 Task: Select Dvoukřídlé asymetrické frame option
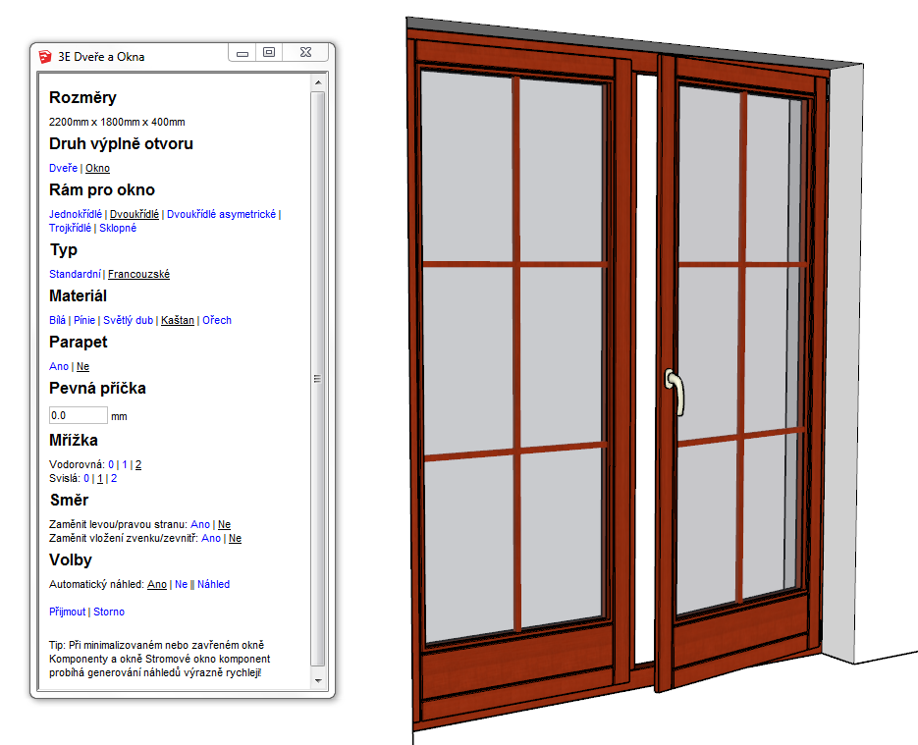coord(221,214)
